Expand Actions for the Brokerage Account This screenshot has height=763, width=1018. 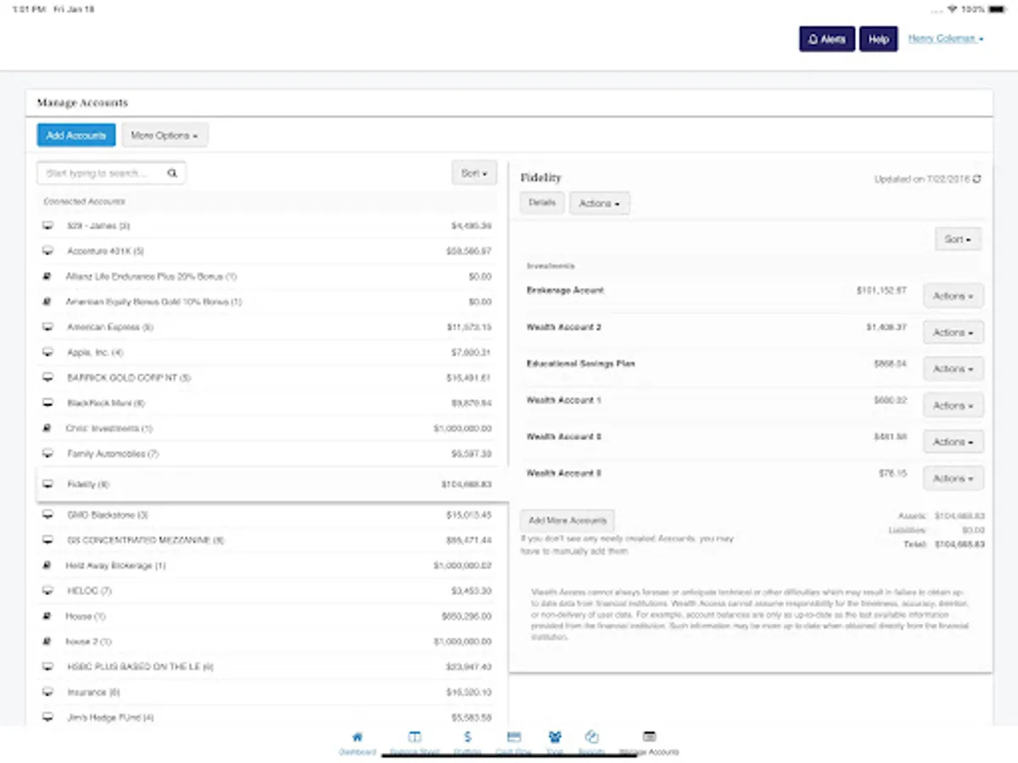click(953, 295)
